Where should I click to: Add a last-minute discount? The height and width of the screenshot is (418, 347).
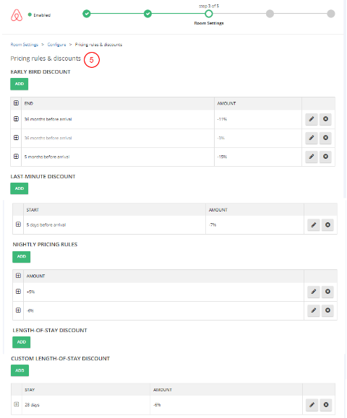click(20, 188)
